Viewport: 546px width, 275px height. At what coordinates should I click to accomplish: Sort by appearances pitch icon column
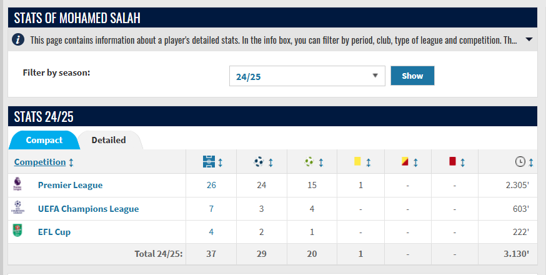pos(209,162)
